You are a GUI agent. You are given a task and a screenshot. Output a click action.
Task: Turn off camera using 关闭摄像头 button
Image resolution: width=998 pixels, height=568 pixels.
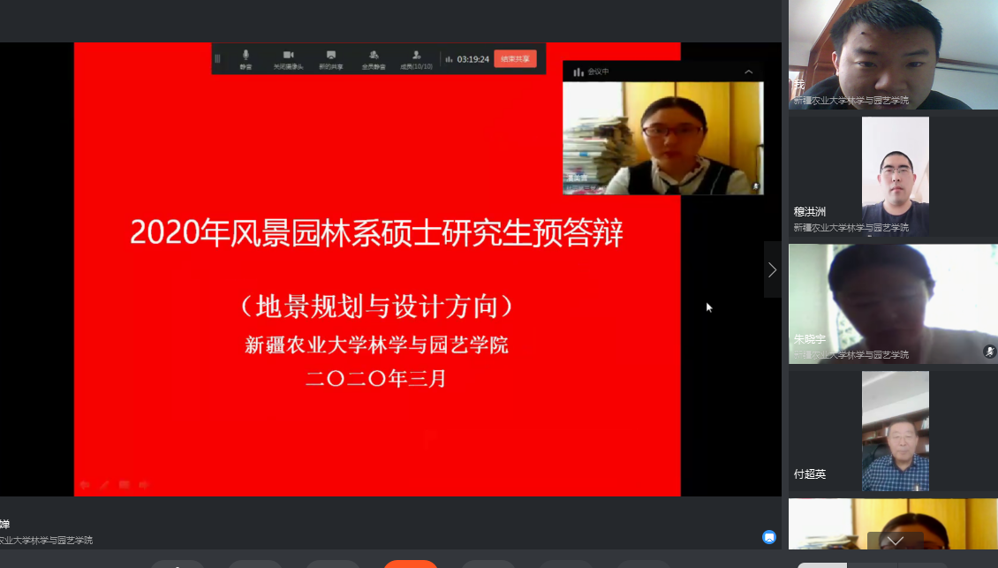[288, 58]
